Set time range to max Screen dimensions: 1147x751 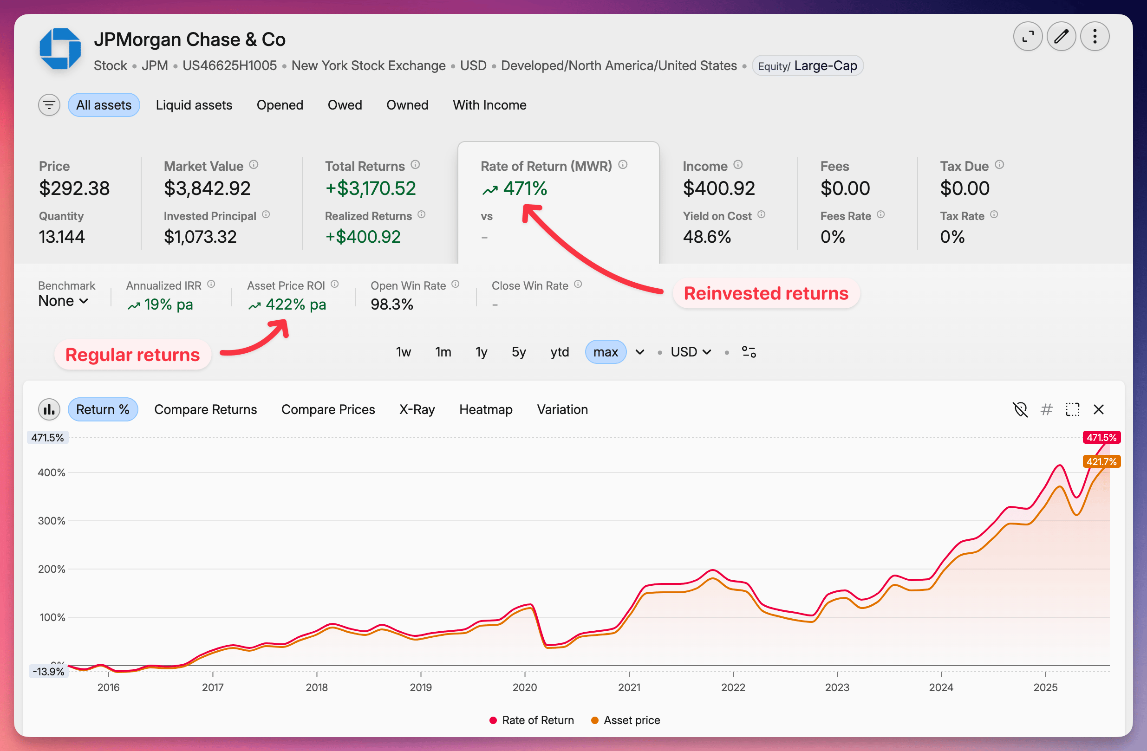coord(605,352)
